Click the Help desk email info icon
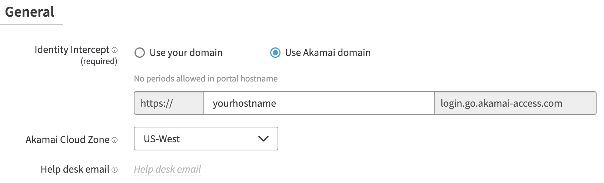This screenshot has height=183, width=604. tap(115, 170)
